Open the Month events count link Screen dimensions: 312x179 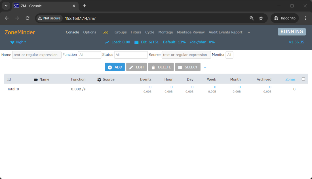coord(240,87)
